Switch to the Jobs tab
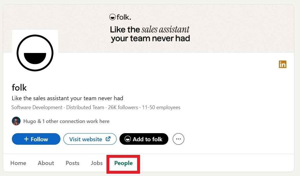 [97, 163]
